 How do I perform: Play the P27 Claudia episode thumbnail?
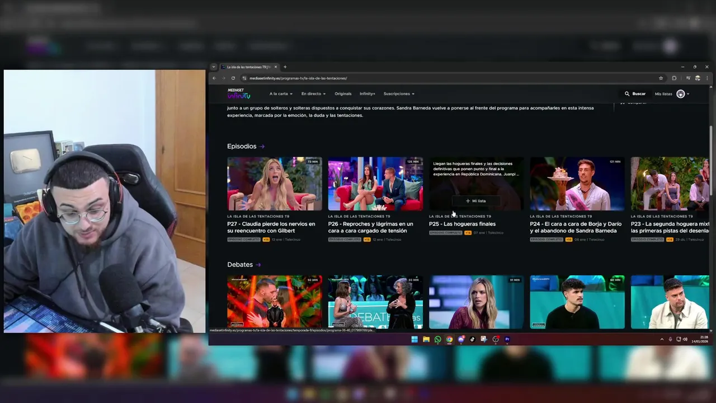tap(275, 184)
